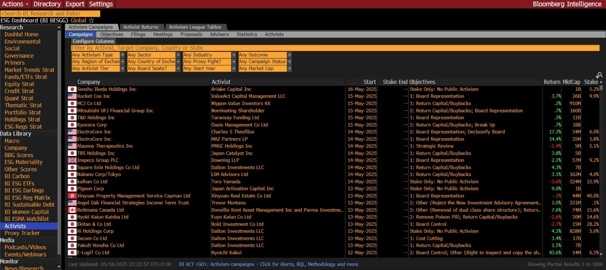Click the table scrollbar up arrow

coord(601,82)
